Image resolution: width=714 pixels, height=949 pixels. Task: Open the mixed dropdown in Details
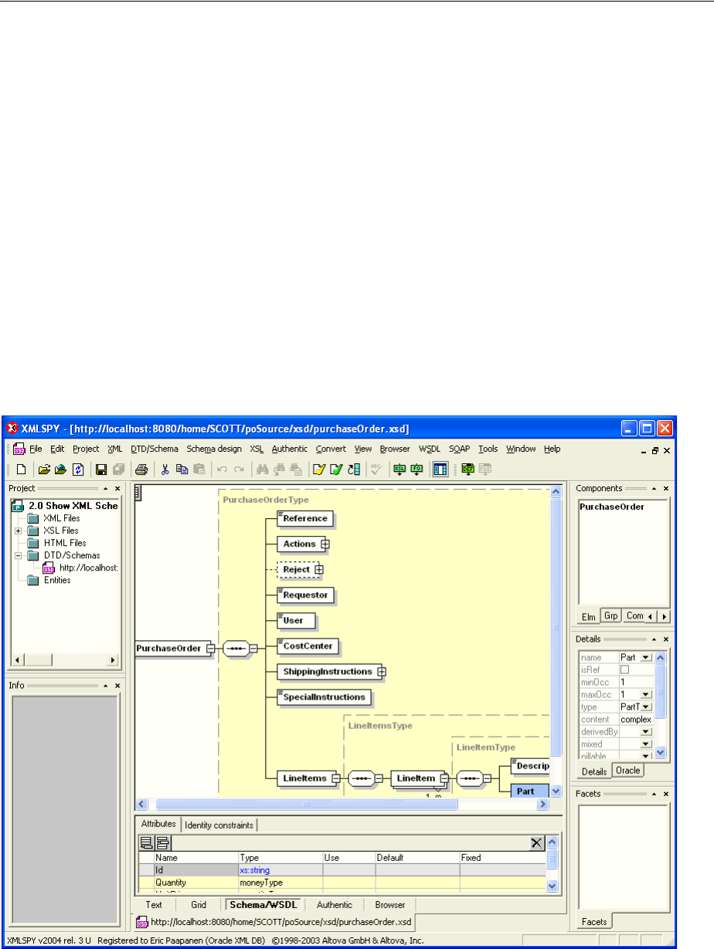coord(646,744)
